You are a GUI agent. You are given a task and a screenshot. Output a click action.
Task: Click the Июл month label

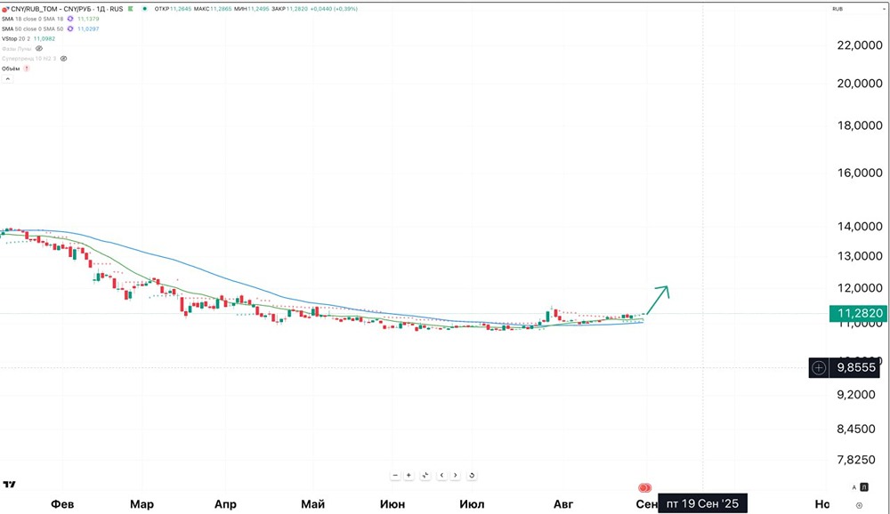(x=472, y=504)
